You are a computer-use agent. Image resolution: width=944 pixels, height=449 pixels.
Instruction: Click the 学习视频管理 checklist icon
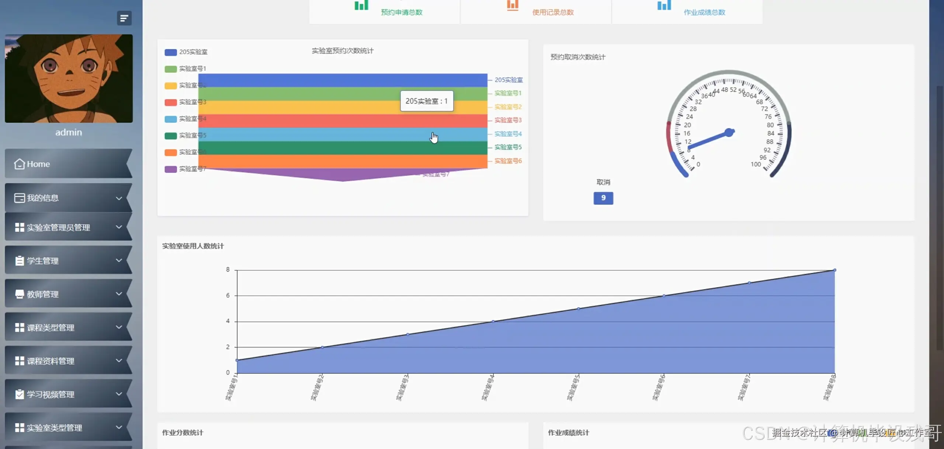click(x=19, y=394)
